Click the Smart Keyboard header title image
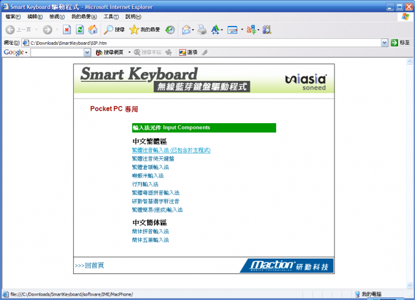Viewport: 415px width, 300px height. pos(165,79)
